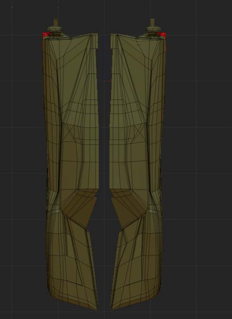Click red highlighted faces on right mesh

tap(162, 35)
